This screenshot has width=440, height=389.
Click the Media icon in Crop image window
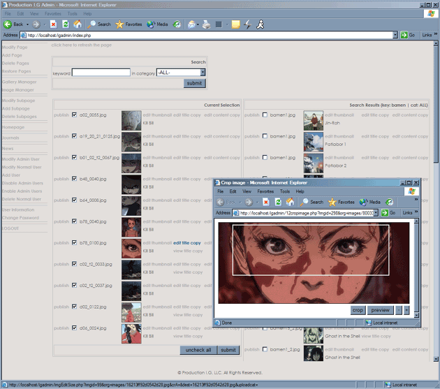[x=364, y=202]
